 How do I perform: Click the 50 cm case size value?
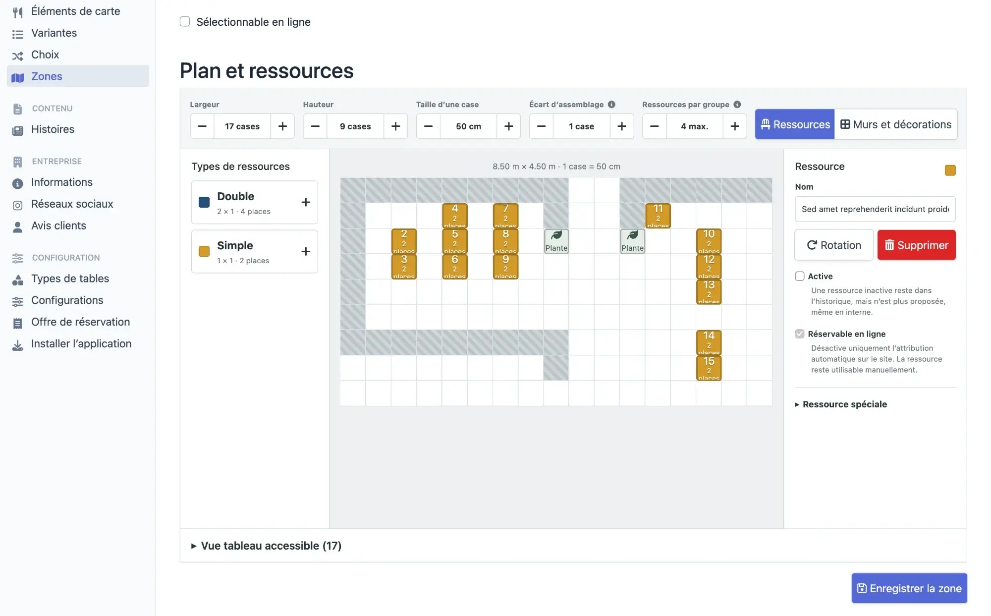[x=468, y=126]
